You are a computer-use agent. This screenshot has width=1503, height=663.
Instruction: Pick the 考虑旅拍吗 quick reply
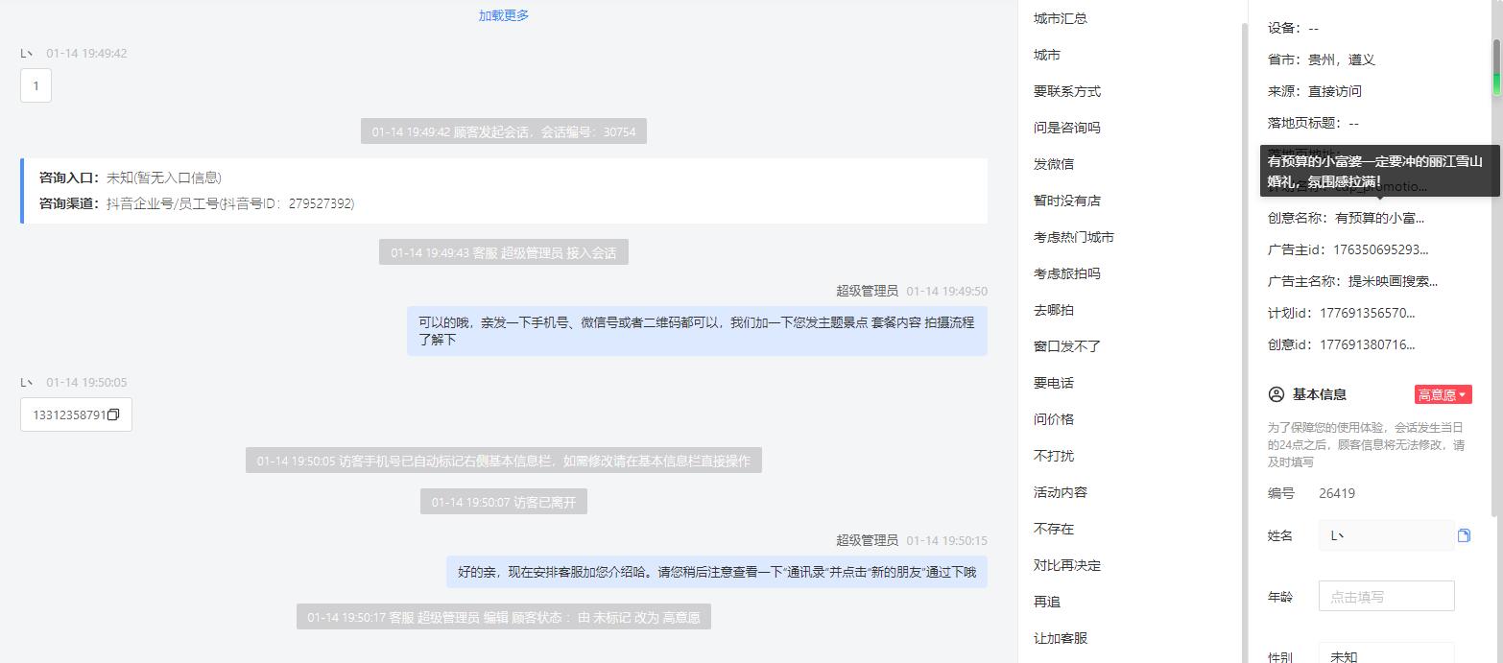point(1067,273)
